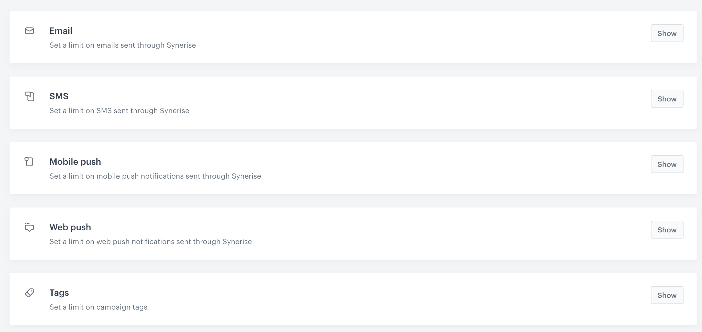Click the Mobile push phone icon

pos(29,162)
